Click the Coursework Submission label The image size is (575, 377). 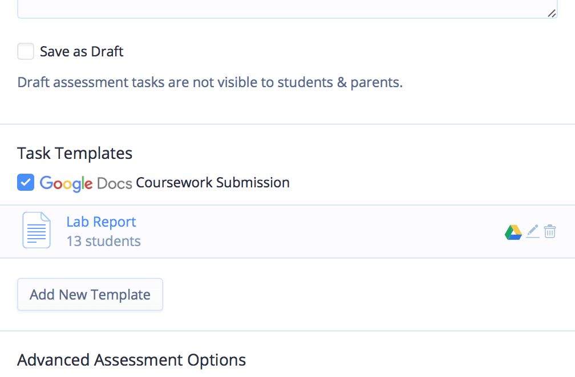(x=213, y=182)
